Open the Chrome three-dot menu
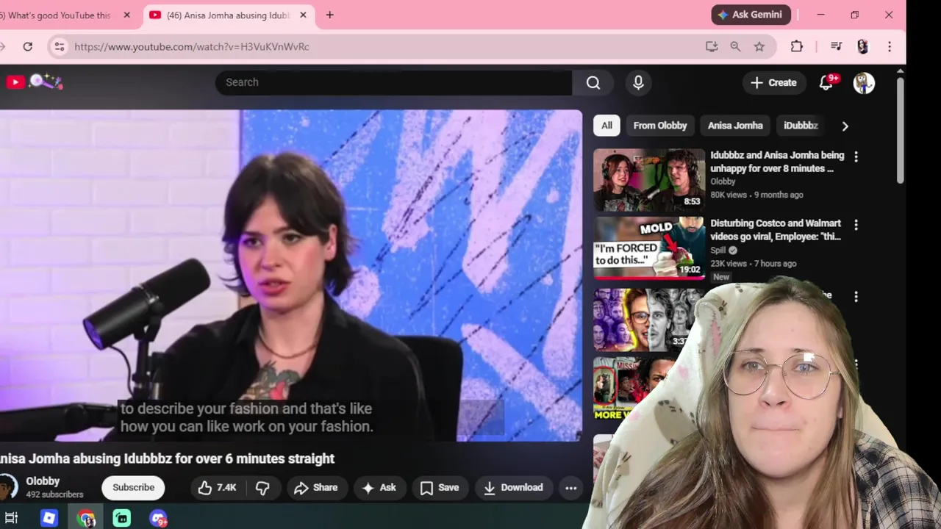941x529 pixels. (890, 46)
